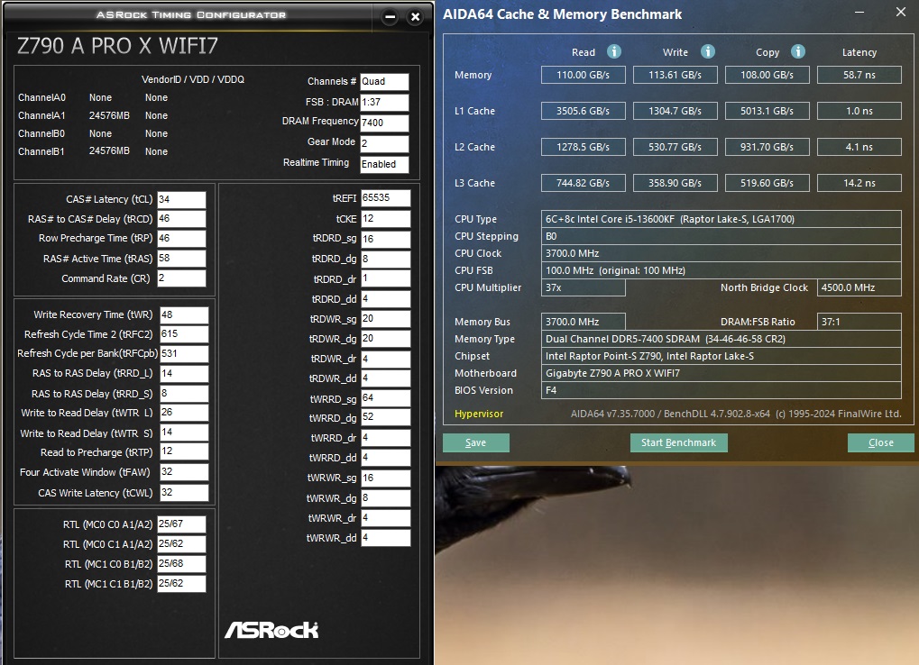Select the CAS Write Latency (tCWL) field
This screenshot has width=919, height=665.
tap(184, 493)
